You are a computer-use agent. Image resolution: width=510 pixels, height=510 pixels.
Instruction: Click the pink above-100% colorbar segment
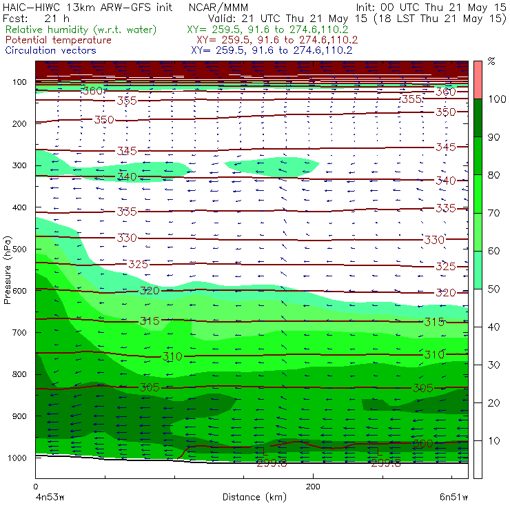click(x=478, y=80)
